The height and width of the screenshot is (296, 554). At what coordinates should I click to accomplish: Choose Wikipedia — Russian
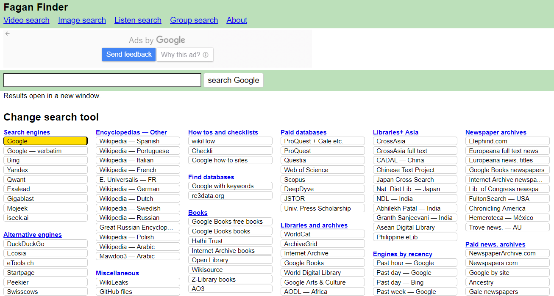click(138, 218)
